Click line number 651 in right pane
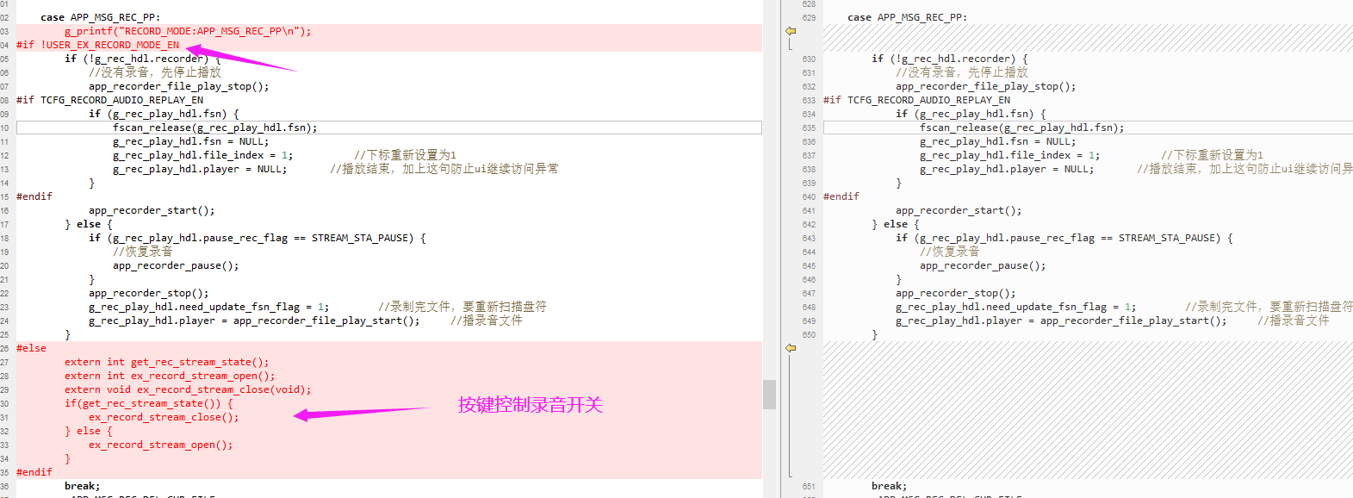The height and width of the screenshot is (498, 1353). pyautogui.click(x=809, y=486)
